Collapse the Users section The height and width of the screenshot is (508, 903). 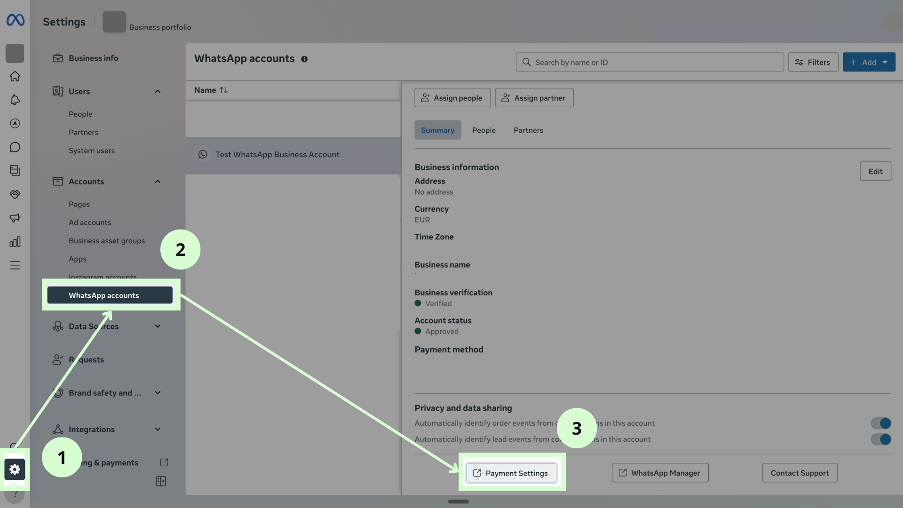click(x=158, y=91)
